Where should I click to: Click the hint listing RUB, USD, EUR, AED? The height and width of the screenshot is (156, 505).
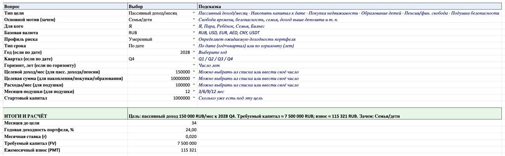point(229,33)
